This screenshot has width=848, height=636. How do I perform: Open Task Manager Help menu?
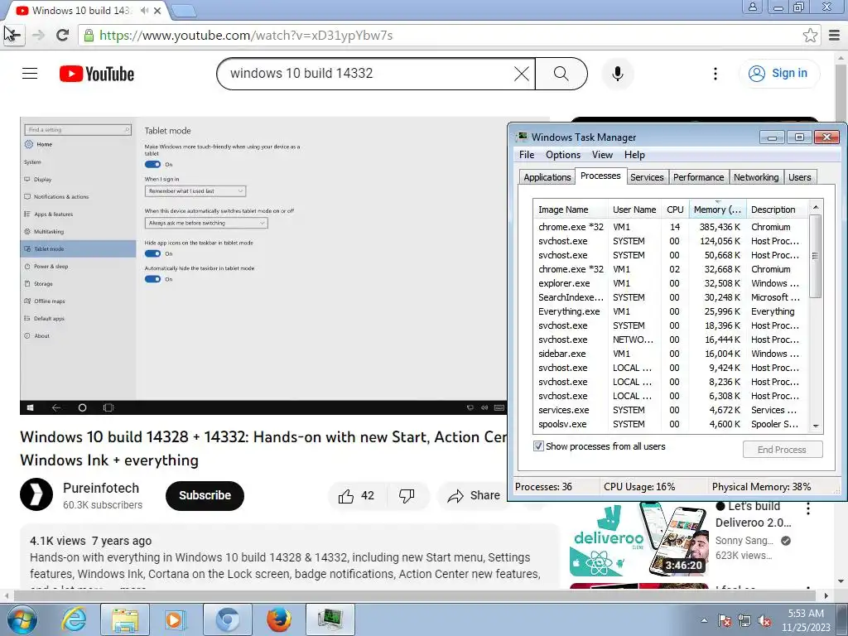(634, 155)
